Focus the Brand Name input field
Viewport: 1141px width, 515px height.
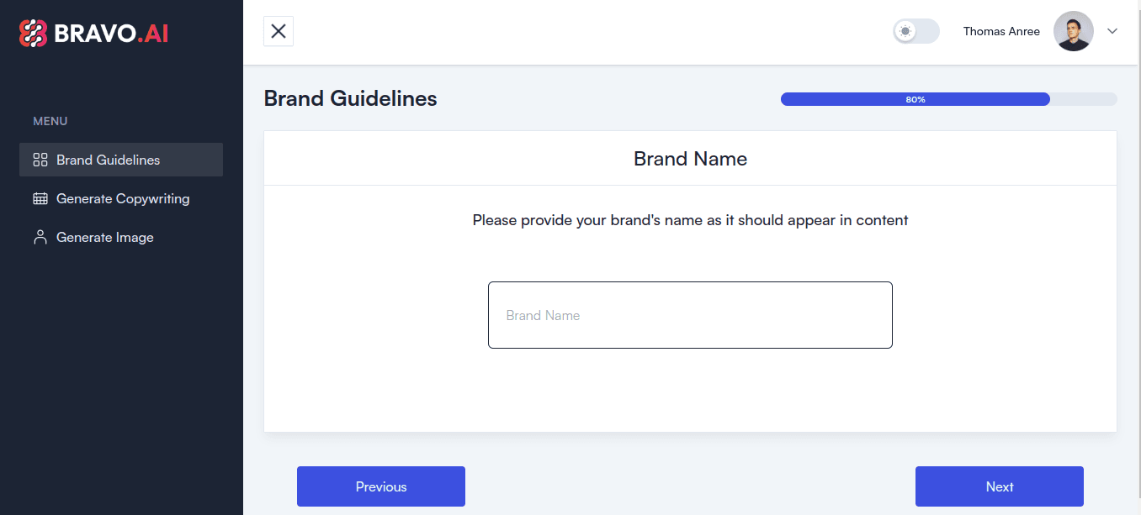point(690,315)
